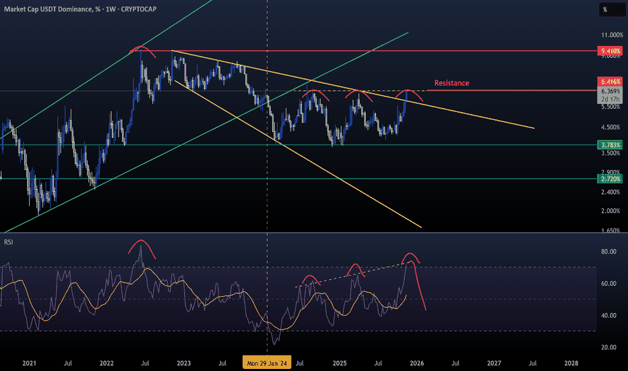Image resolution: width=628 pixels, height=371 pixels.
Task: Click the 60.00 RSI axis value
Action: coord(608,283)
